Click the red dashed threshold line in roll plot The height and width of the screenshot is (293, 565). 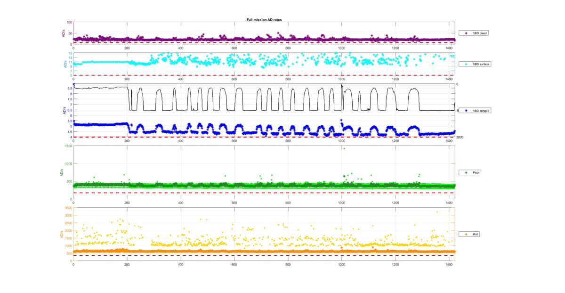[x=264, y=256]
